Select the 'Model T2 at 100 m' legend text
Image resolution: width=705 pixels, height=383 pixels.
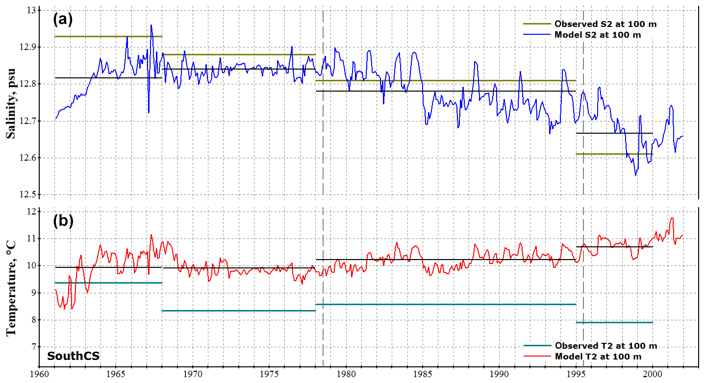598,357
